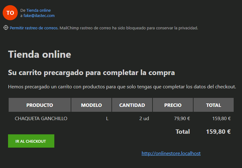Screen dimensions: 242x168
Task: Click the MailChimp tracking blocked notice text
Action: pyautogui.click(x=128, y=28)
